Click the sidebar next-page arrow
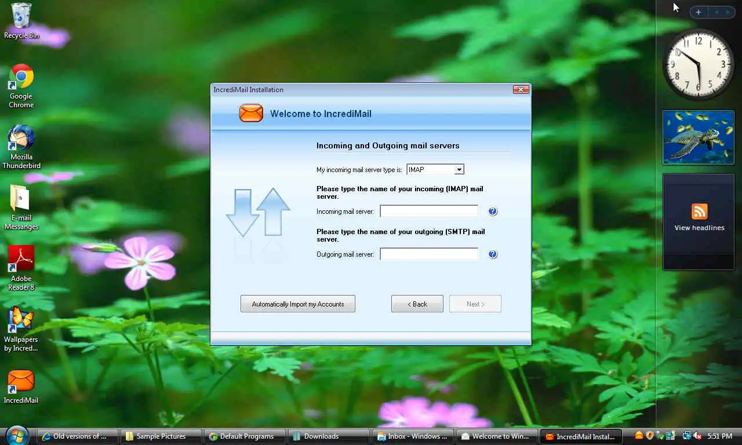The image size is (742, 445). 728,12
